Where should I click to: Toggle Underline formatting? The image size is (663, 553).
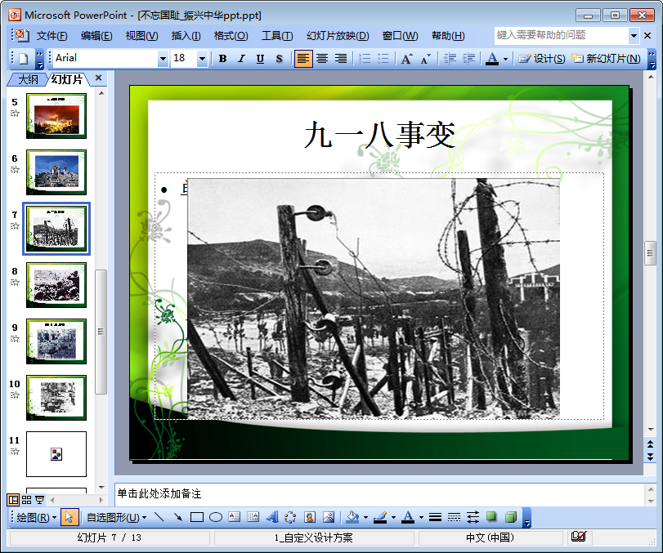[260, 59]
